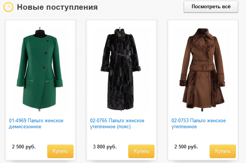The width and height of the screenshot is (246, 163).
Task: Select the 2 500 руб. price under green coat
Action: (24, 147)
